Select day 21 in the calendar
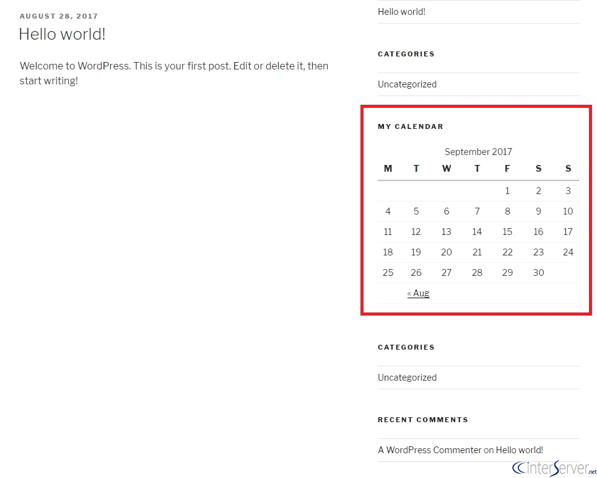The width and height of the screenshot is (597, 478). click(477, 252)
